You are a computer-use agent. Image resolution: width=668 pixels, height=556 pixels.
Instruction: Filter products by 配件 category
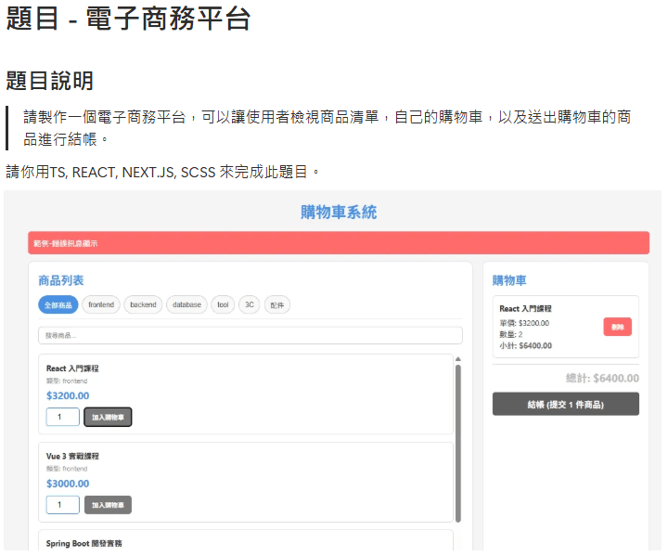(x=276, y=304)
